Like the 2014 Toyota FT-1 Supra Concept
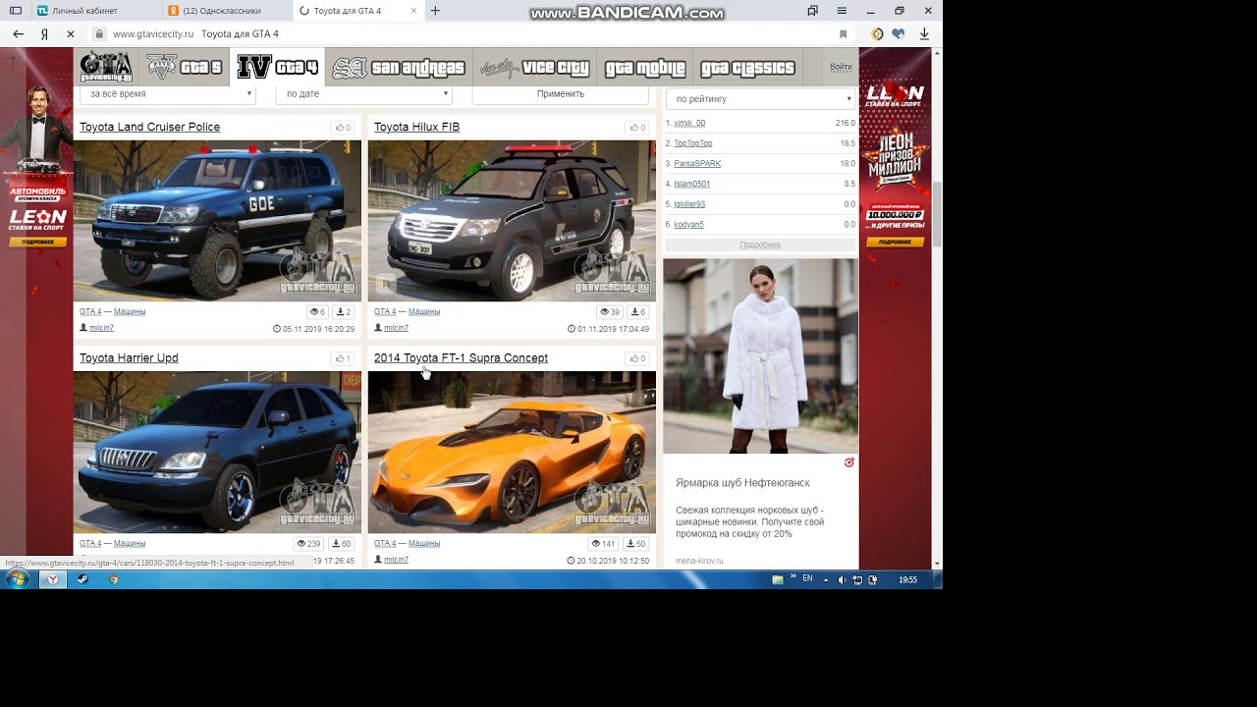The width and height of the screenshot is (1257, 707). (x=637, y=358)
